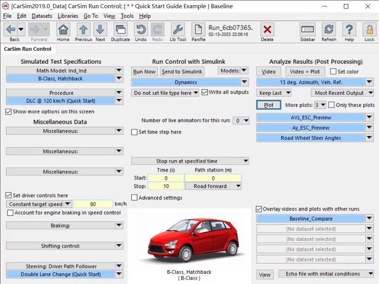Open the View menu
Screen dimensions: 379x284
pos(109,16)
